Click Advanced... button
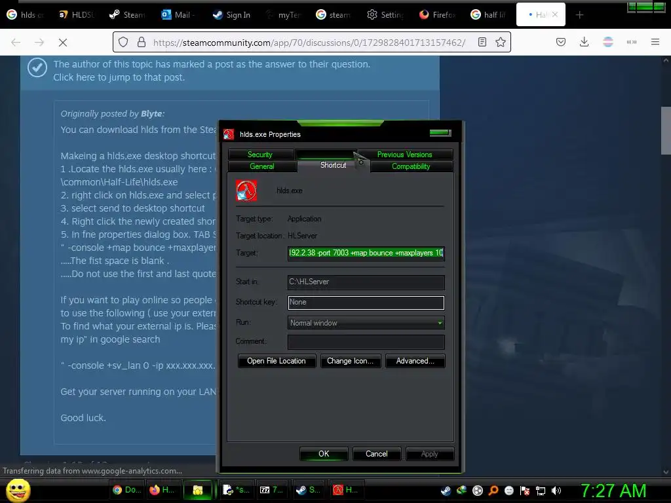 [415, 361]
